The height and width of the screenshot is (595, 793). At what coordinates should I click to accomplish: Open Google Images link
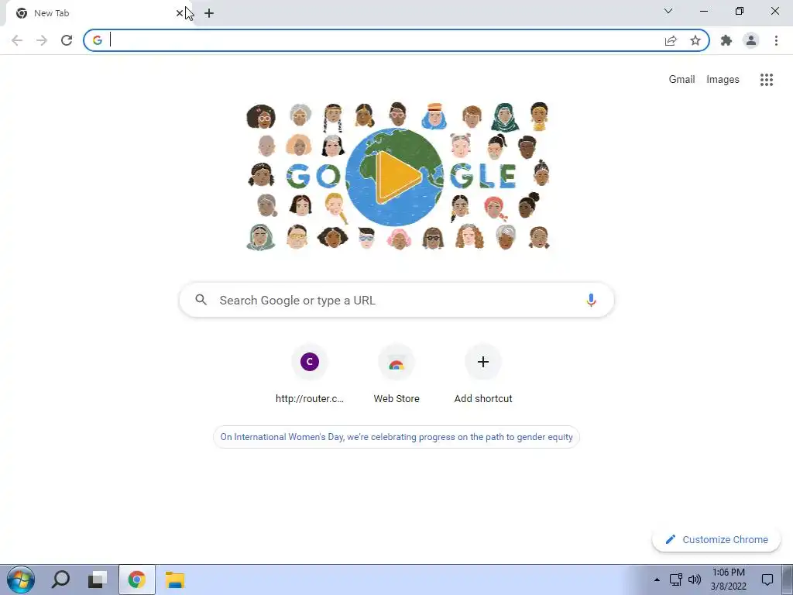(723, 80)
